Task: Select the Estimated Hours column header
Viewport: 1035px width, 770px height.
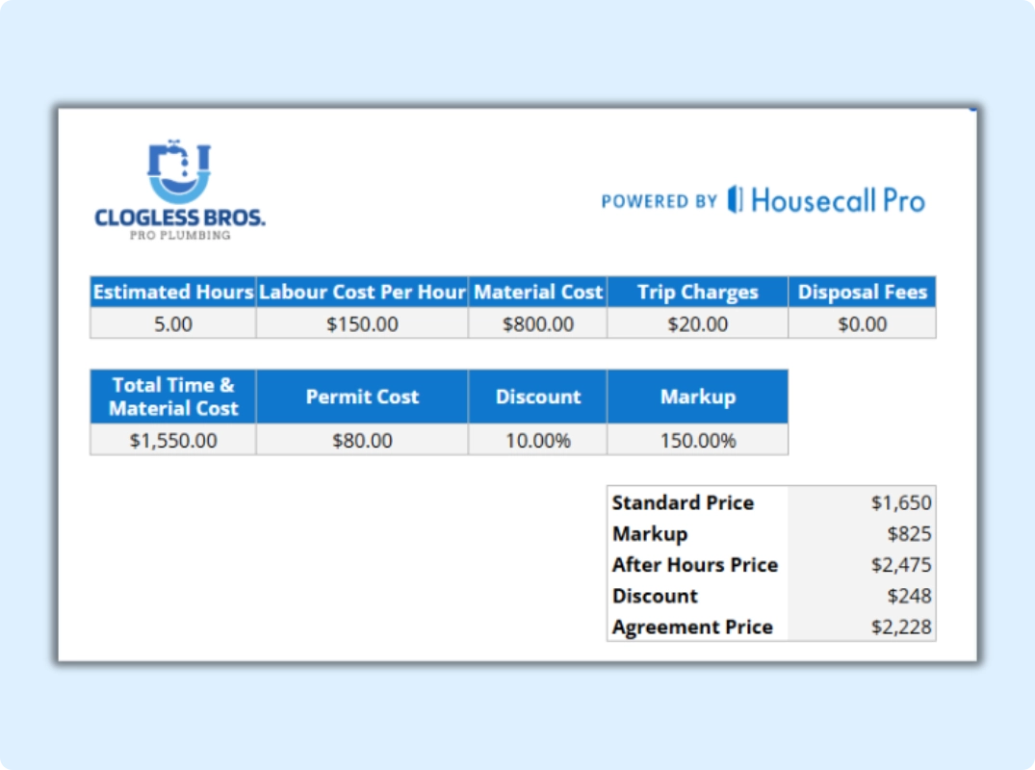Action: (171, 292)
